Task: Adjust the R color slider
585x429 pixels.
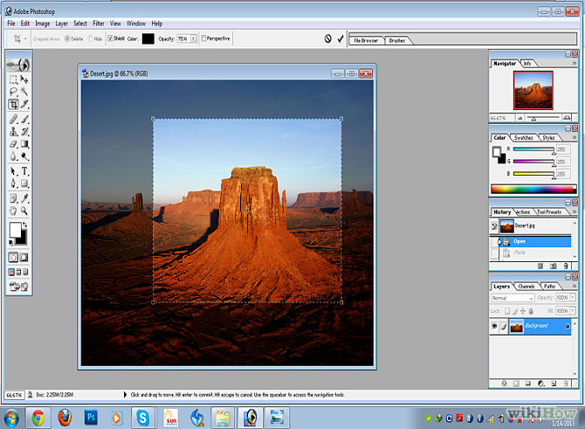Action: click(x=533, y=149)
